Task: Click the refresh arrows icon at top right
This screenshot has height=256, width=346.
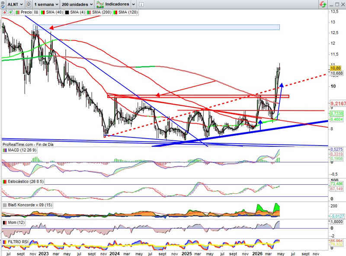Action: (x=323, y=4)
